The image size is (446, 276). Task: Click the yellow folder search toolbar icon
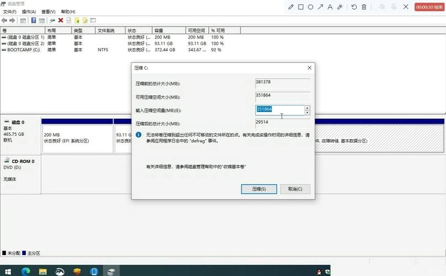pyautogui.click(x=85, y=20)
